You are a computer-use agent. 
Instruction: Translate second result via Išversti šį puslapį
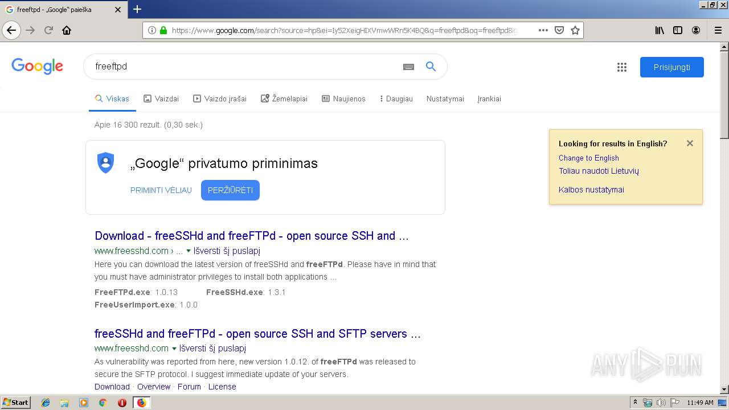(x=213, y=348)
